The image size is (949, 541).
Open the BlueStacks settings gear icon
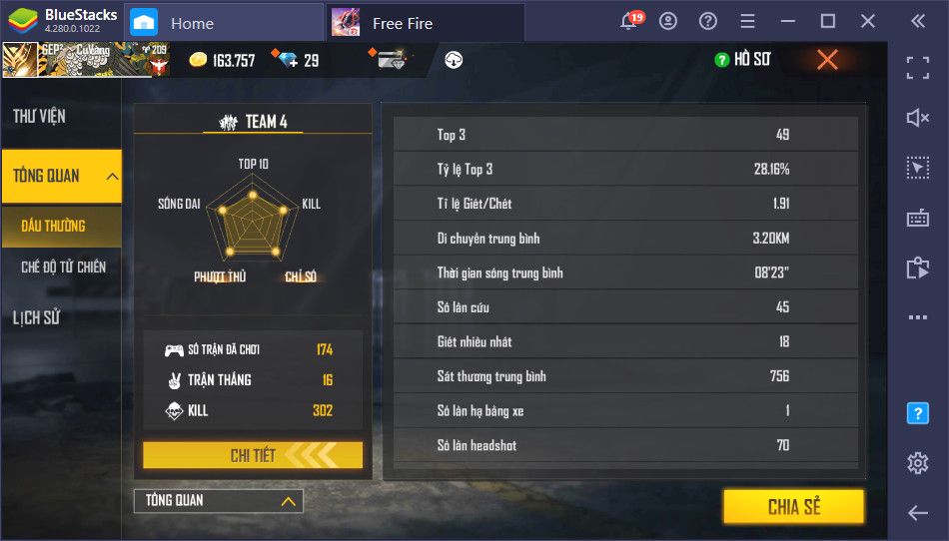917,462
